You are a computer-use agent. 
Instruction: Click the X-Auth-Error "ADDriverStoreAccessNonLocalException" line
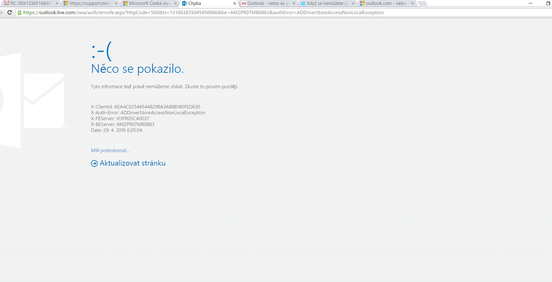[148, 113]
